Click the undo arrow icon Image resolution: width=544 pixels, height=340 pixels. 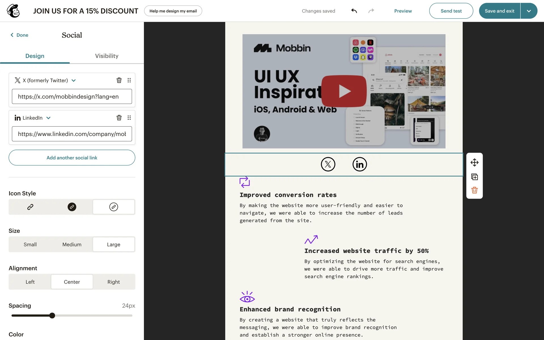click(x=354, y=11)
